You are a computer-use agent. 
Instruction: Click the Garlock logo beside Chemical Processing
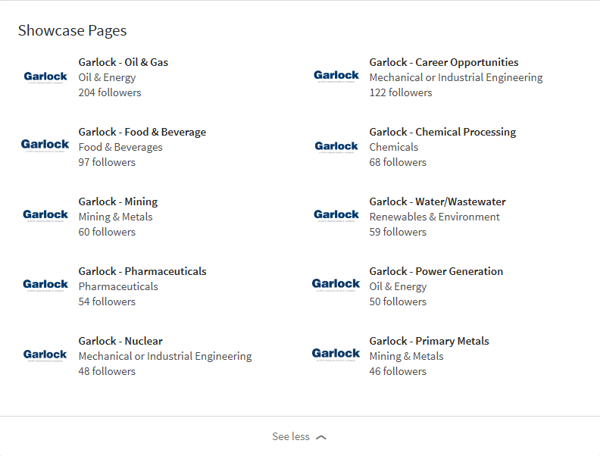point(336,146)
